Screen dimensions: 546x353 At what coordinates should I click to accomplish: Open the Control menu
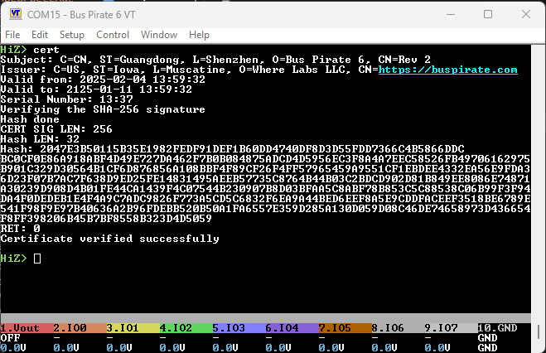113,35
